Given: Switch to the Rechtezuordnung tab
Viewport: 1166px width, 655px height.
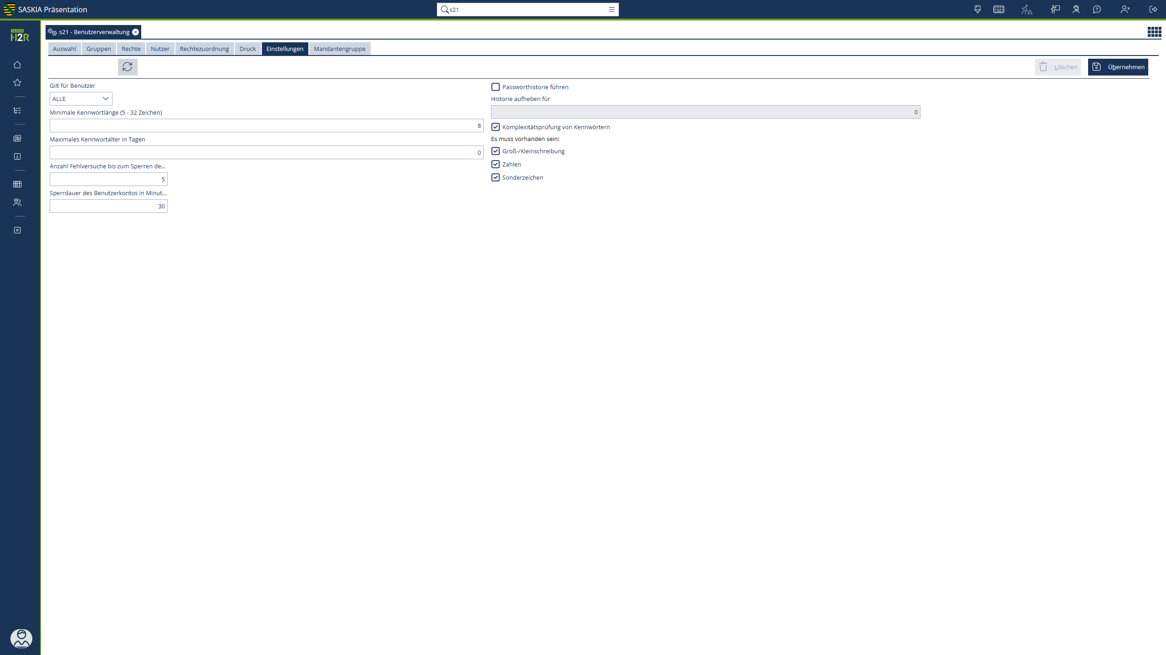Looking at the screenshot, I should coord(204,49).
